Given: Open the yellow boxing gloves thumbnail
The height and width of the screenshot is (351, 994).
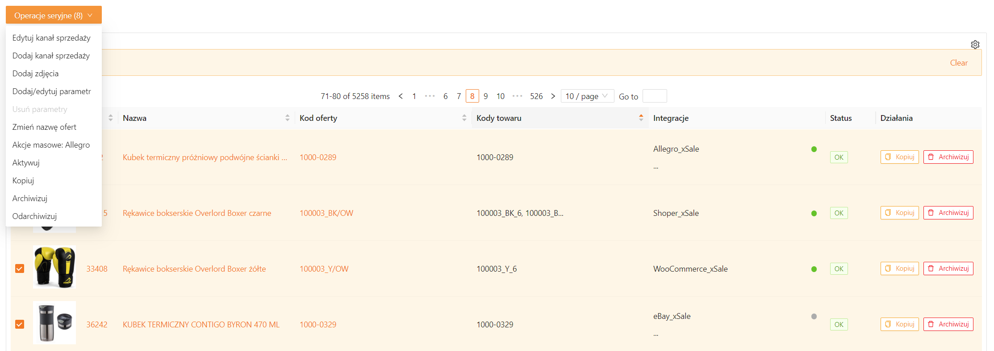Looking at the screenshot, I should click(54, 267).
